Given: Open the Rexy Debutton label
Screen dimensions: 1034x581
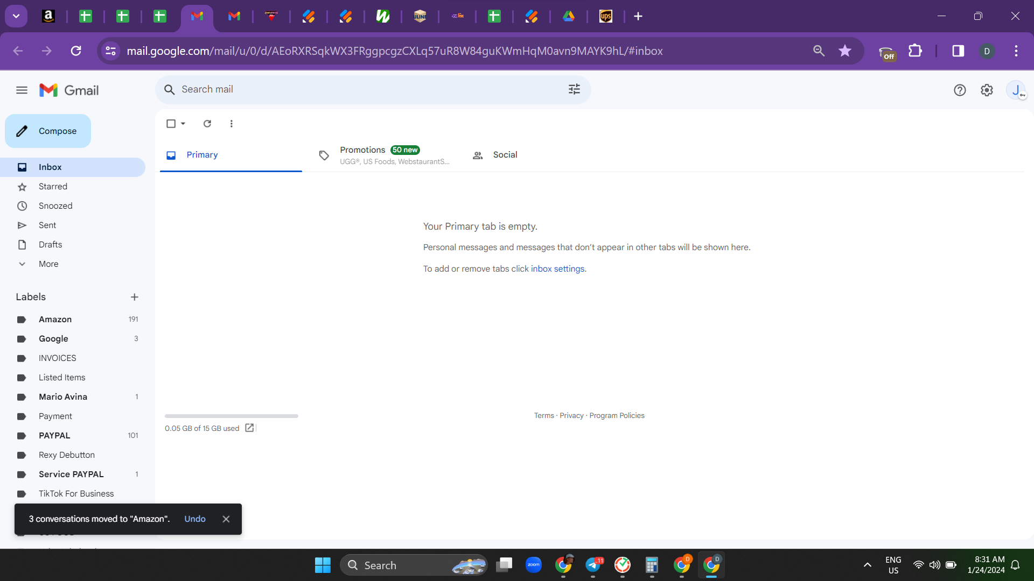Looking at the screenshot, I should (73, 455).
